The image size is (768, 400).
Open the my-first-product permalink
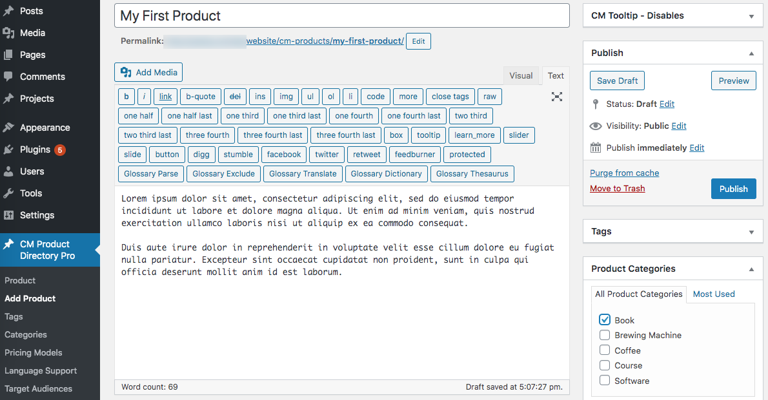325,41
